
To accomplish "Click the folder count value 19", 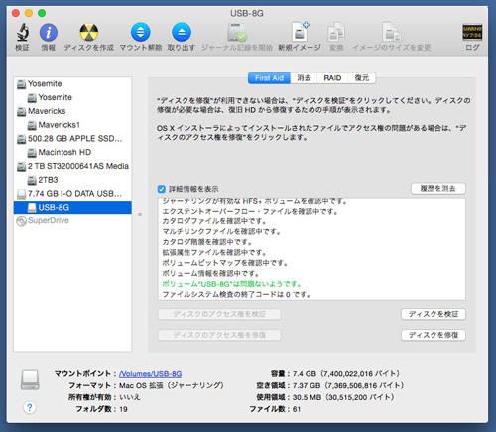I will [x=123, y=409].
